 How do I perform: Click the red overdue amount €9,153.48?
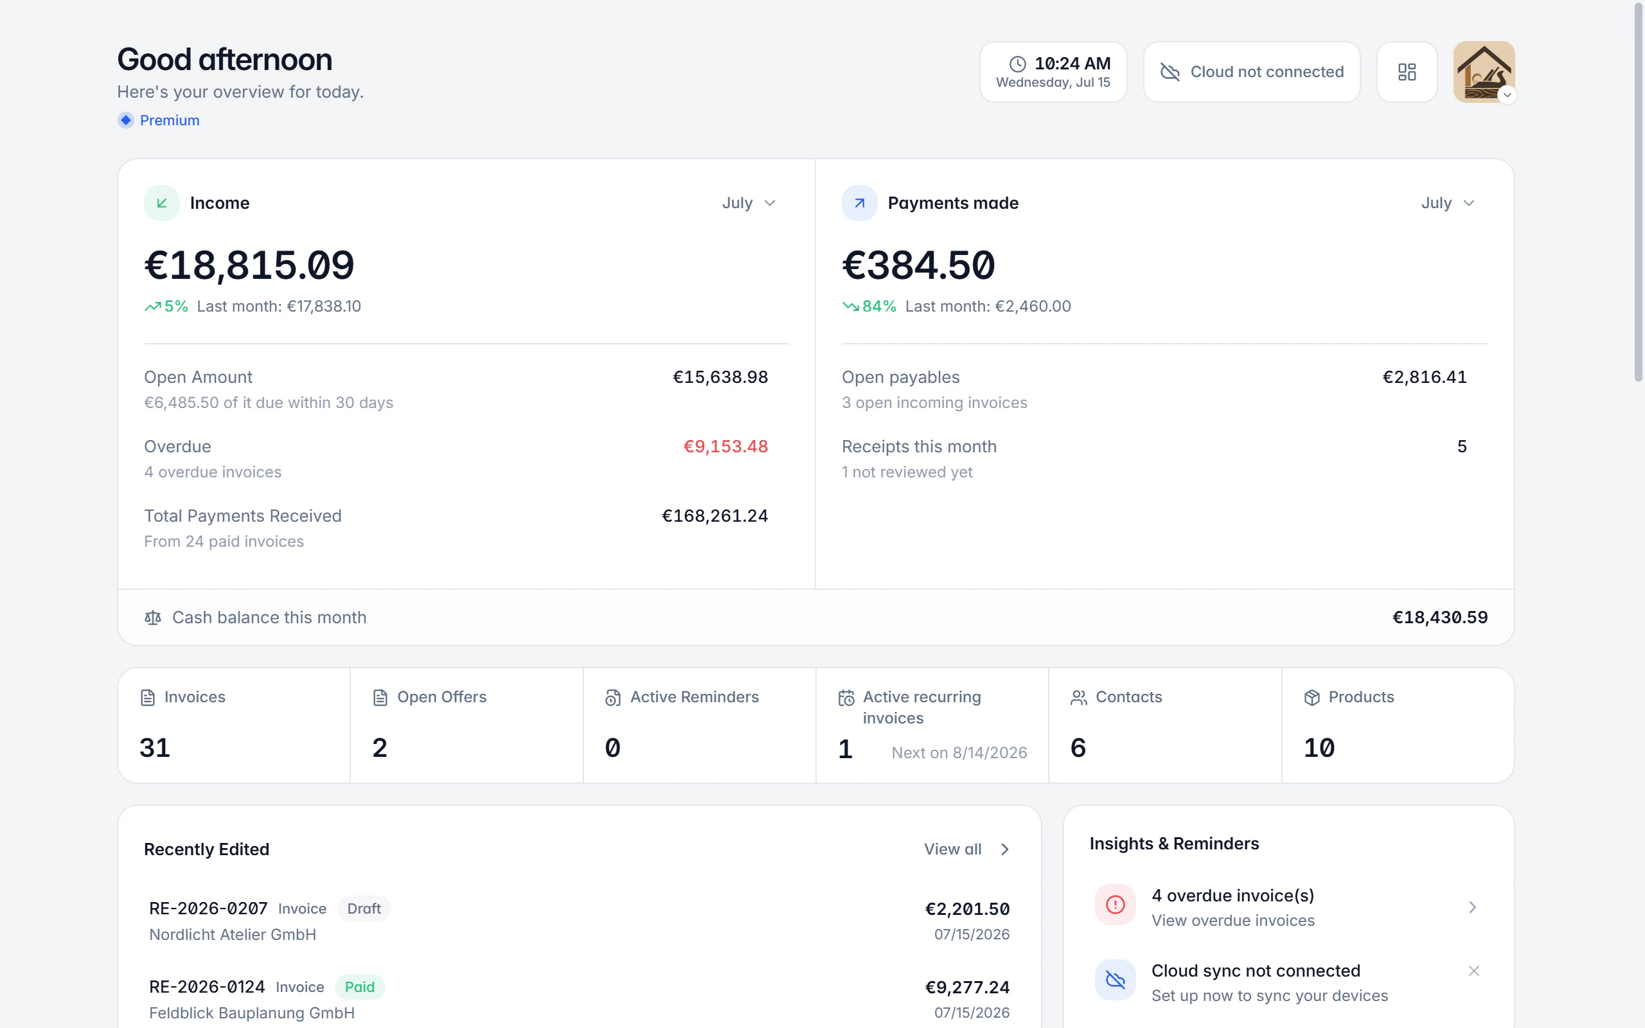click(x=725, y=447)
